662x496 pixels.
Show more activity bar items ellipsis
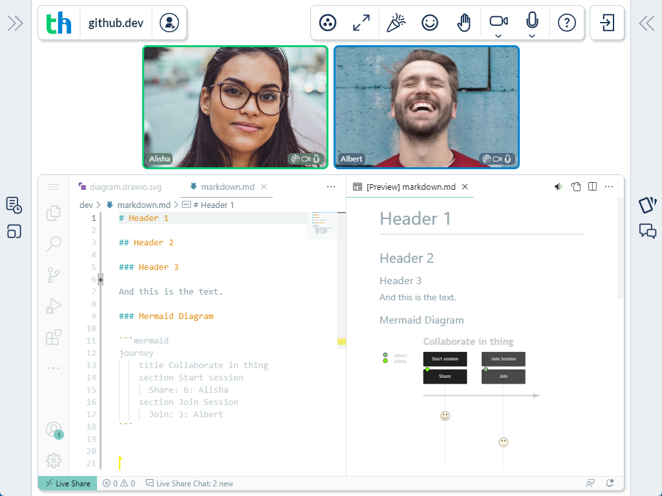pyautogui.click(x=54, y=368)
